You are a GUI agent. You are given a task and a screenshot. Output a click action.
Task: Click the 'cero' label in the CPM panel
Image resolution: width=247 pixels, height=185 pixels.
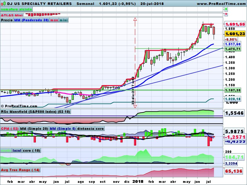100,129
